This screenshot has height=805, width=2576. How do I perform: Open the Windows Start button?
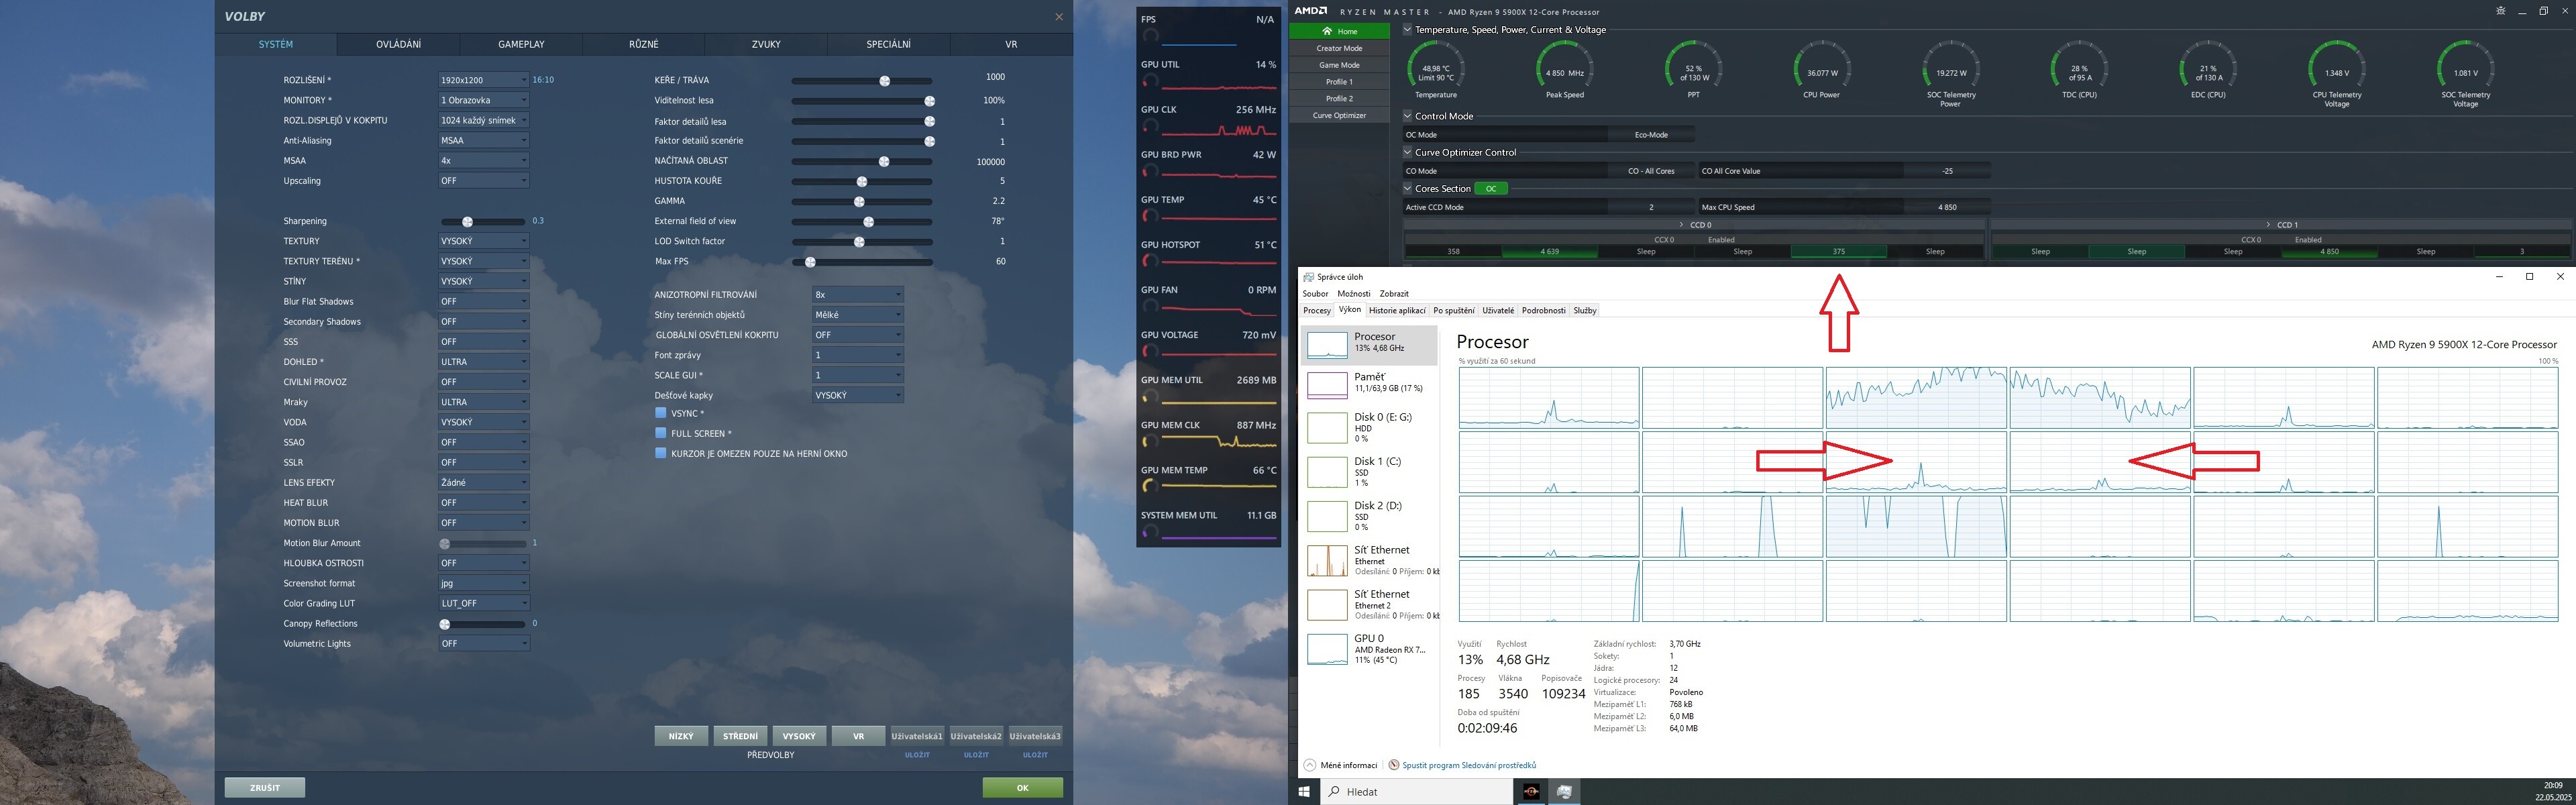click(x=1304, y=791)
